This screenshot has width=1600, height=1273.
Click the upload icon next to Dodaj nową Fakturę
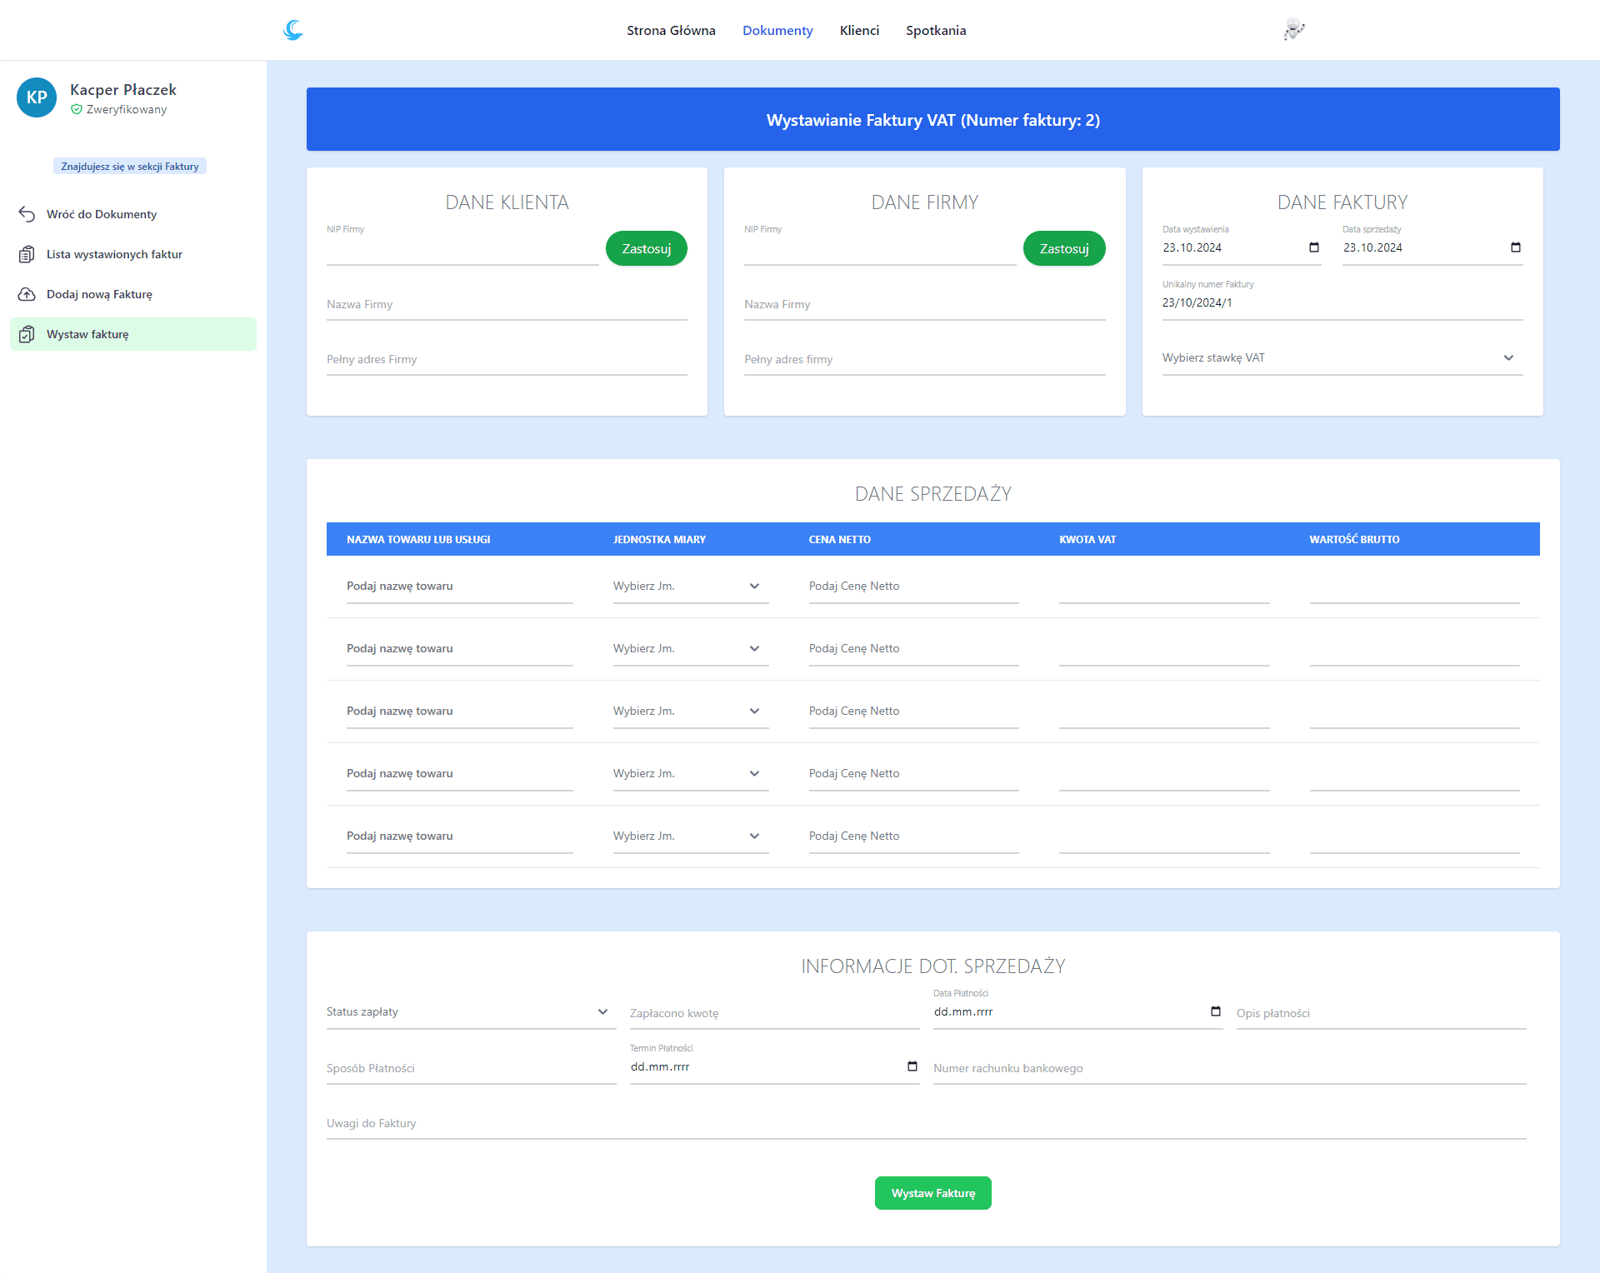pyautogui.click(x=27, y=294)
